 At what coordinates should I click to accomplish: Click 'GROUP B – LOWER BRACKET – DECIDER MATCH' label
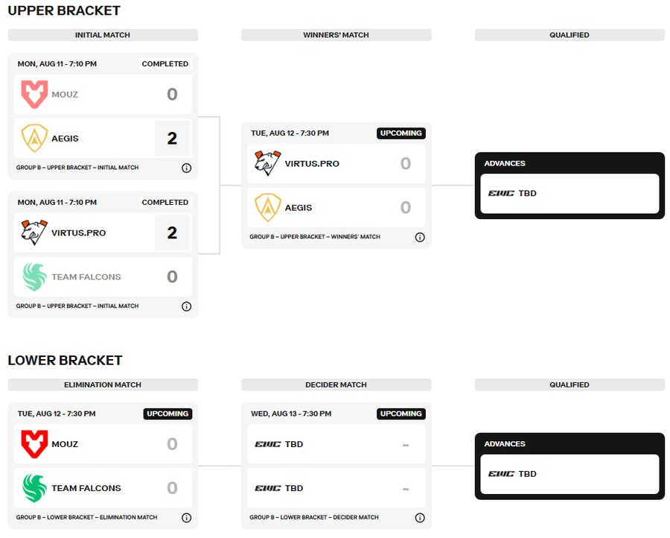pyautogui.click(x=314, y=517)
